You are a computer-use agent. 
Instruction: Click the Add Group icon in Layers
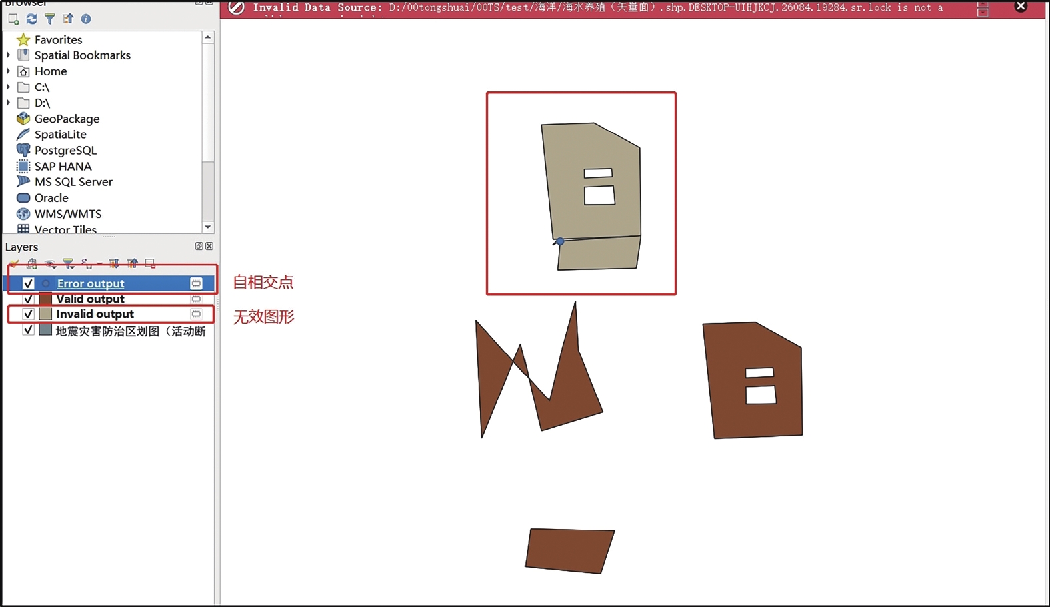click(31, 264)
